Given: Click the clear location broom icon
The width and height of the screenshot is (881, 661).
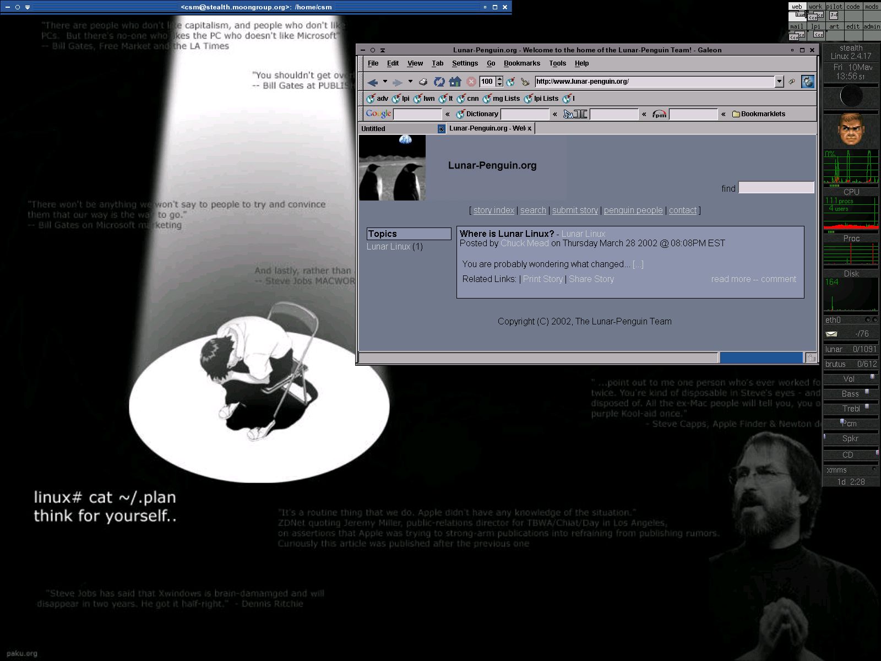Looking at the screenshot, I should click(525, 82).
